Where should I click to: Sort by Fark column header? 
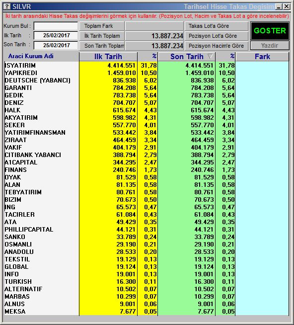point(262,57)
